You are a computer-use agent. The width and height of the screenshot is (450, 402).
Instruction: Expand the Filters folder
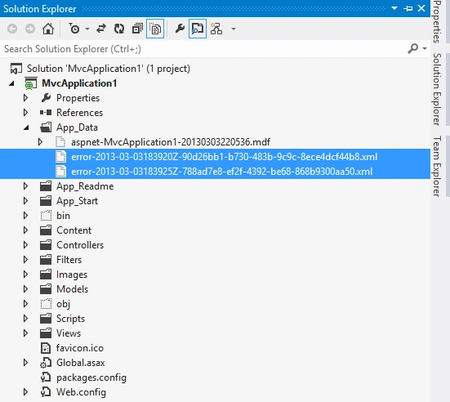25,260
